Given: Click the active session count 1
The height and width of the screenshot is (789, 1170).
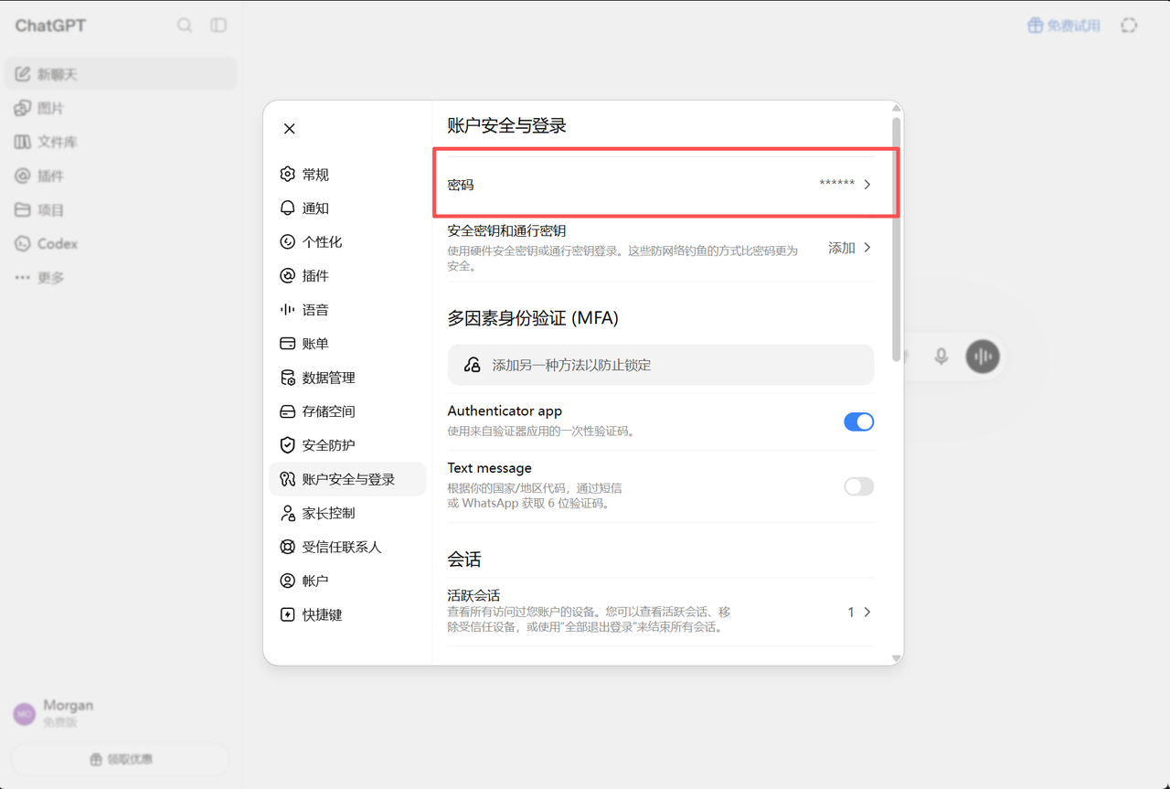Looking at the screenshot, I should tap(851, 612).
